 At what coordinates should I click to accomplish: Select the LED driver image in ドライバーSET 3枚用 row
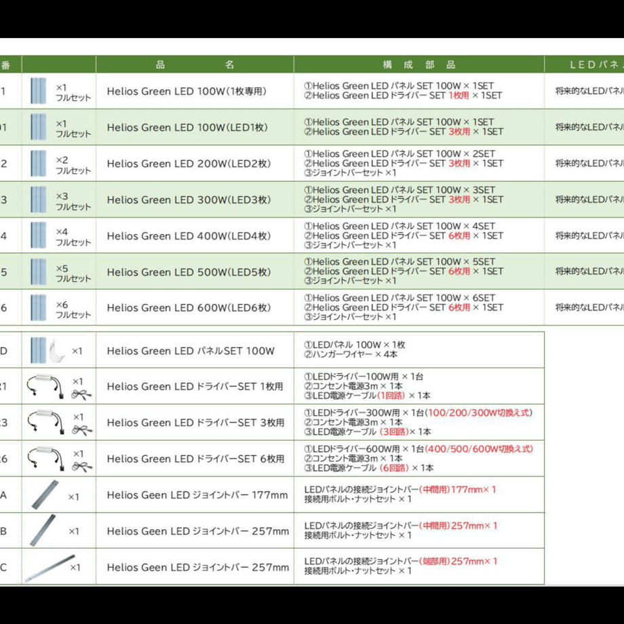[x=45, y=422]
